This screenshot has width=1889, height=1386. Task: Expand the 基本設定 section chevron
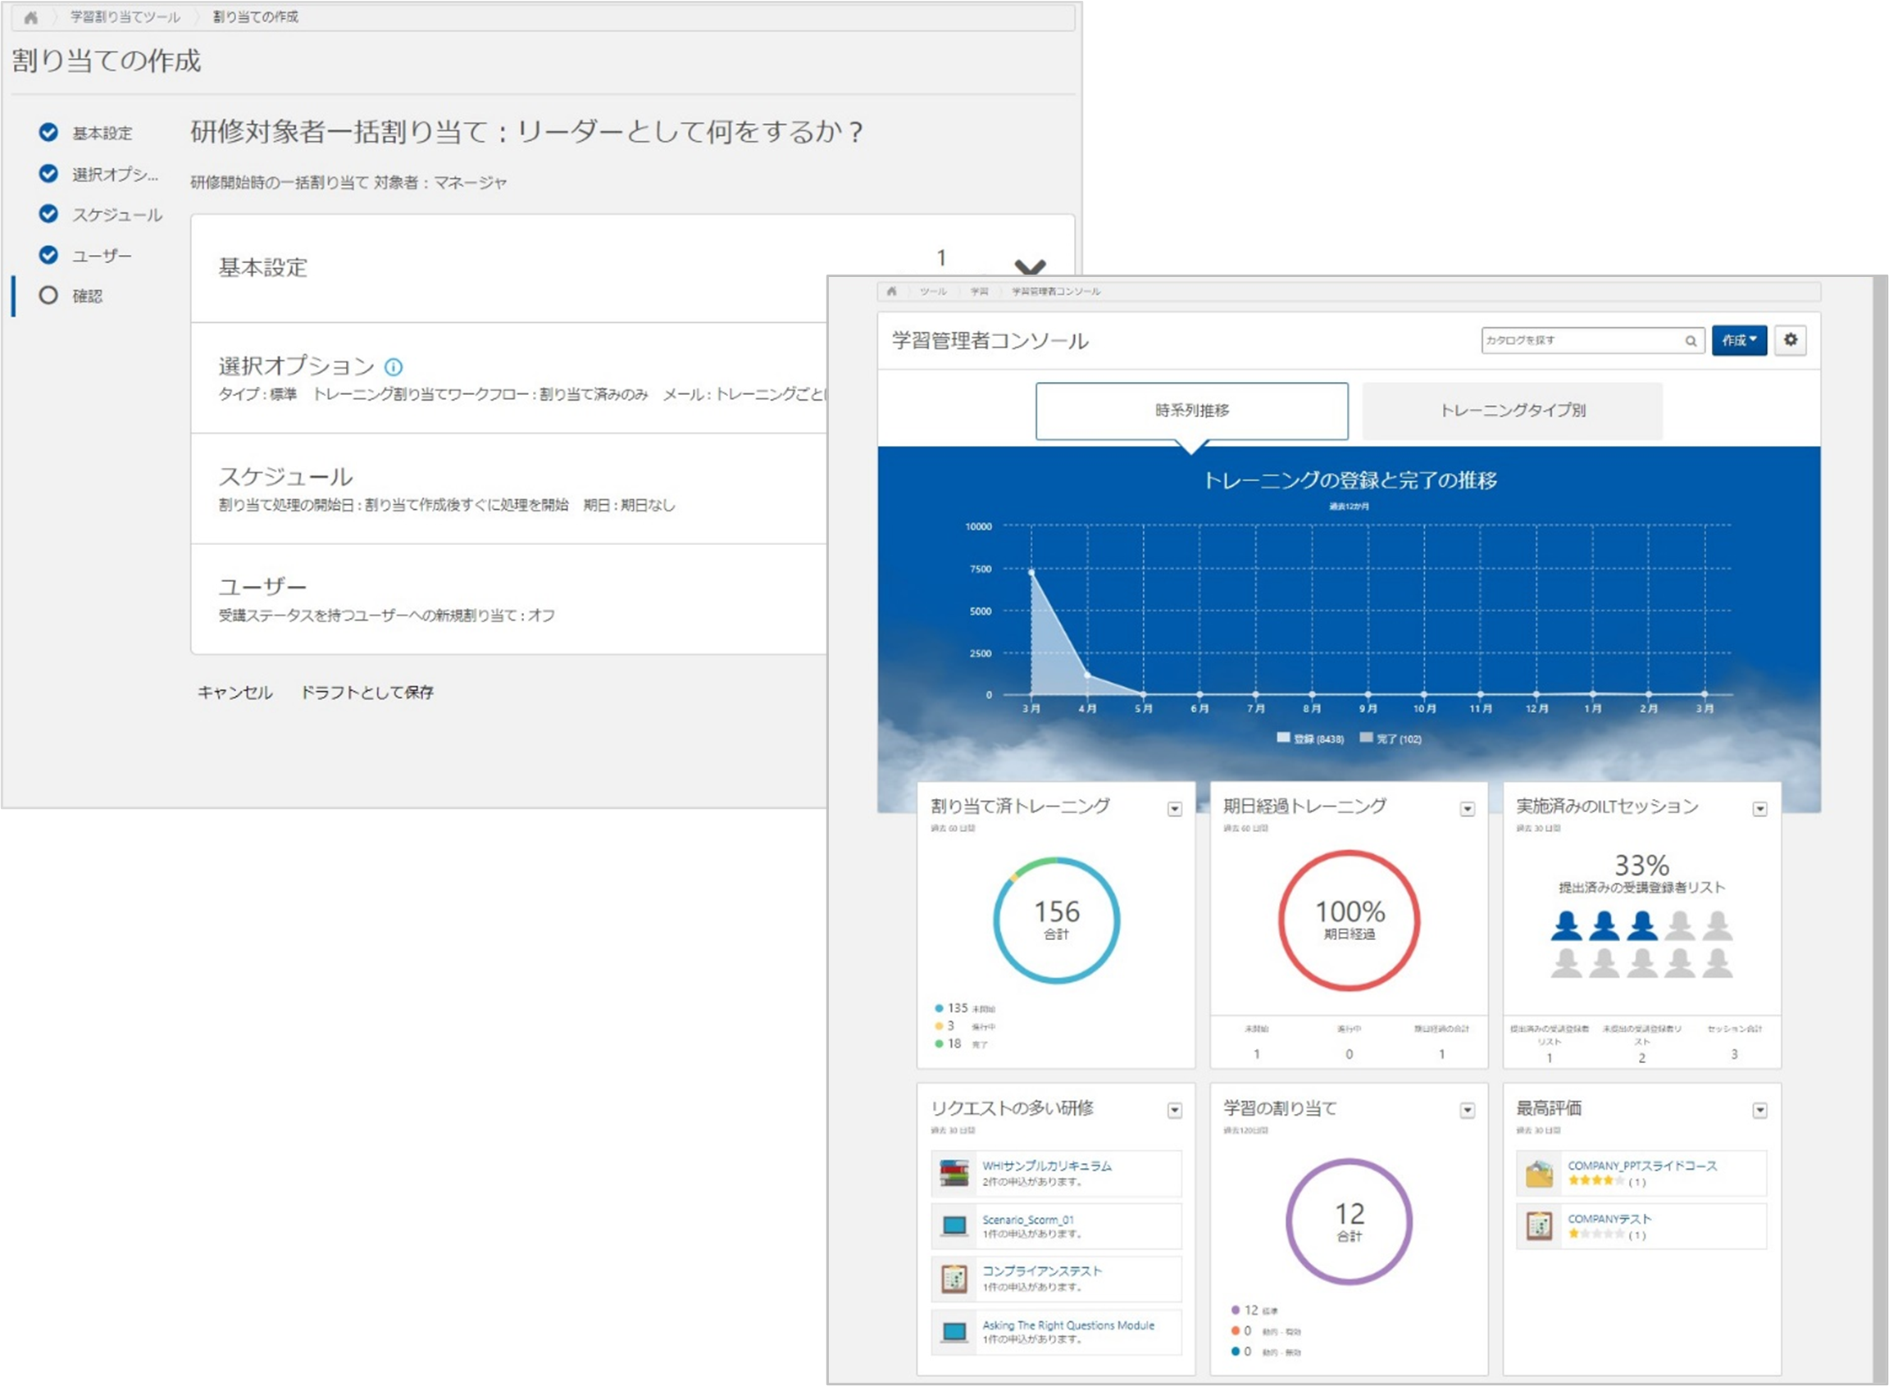pos(1030,268)
